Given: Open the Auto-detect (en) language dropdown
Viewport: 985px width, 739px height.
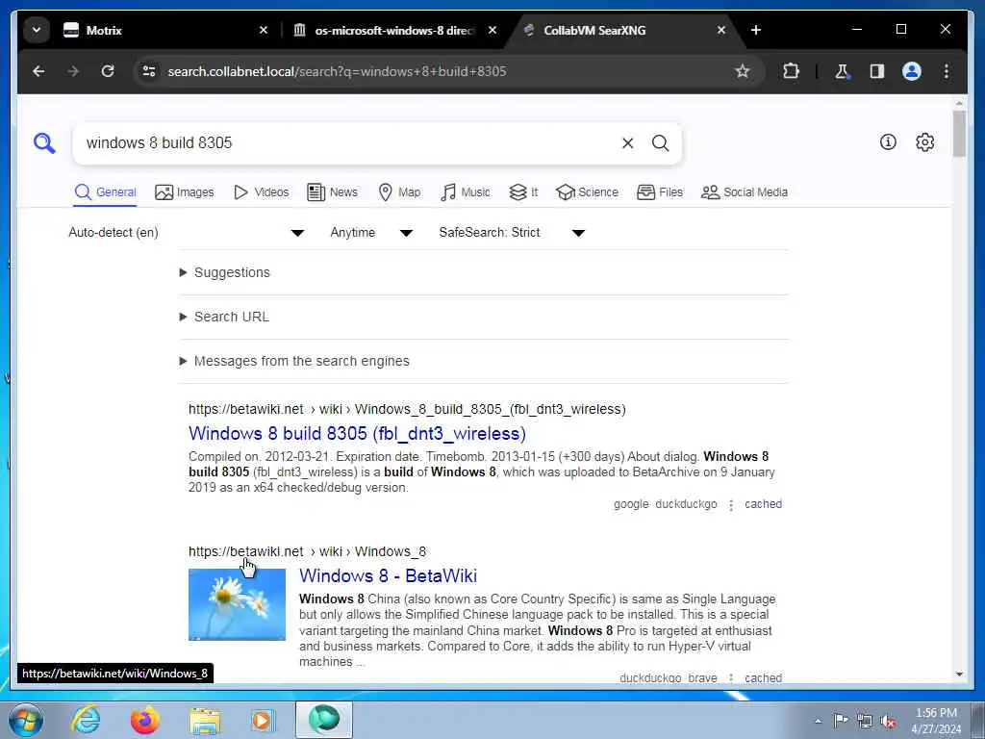Looking at the screenshot, I should point(187,233).
